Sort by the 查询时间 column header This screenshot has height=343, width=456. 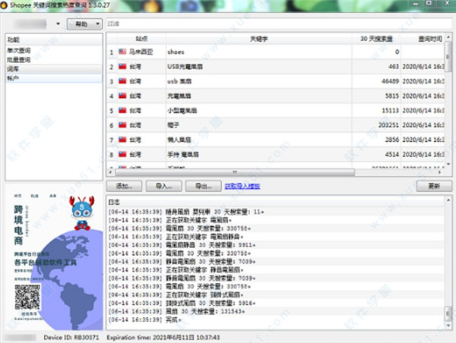click(x=423, y=39)
